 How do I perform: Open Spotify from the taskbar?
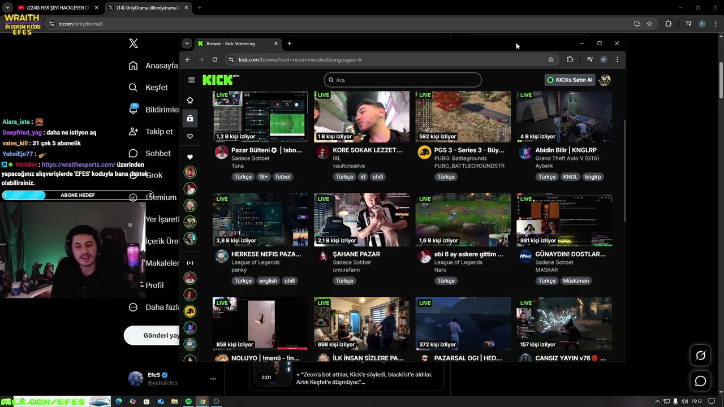tap(189, 401)
